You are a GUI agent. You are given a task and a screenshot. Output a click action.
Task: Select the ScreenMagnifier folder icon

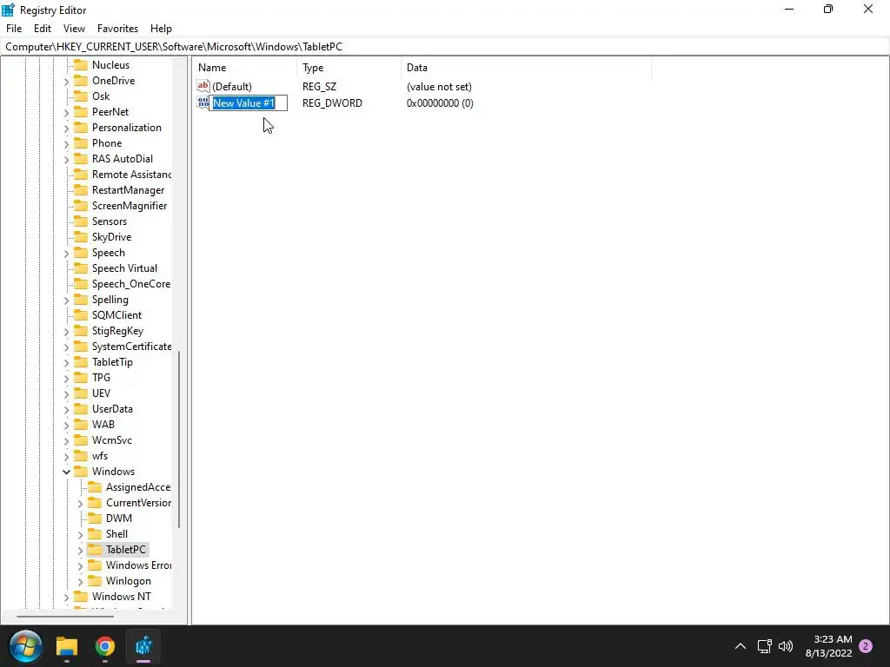click(x=81, y=205)
